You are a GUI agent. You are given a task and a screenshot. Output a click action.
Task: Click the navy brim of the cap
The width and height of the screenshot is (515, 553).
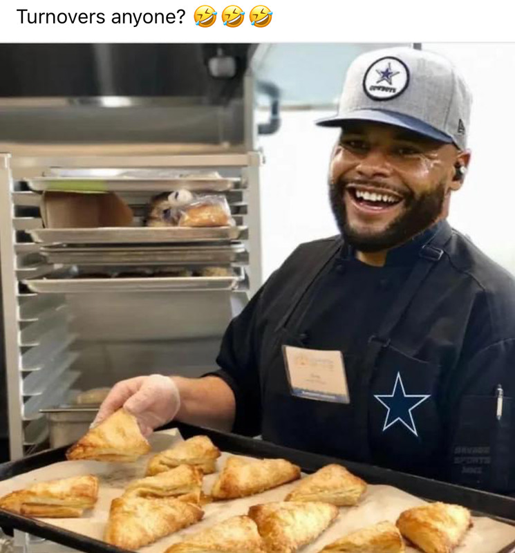coord(384,124)
